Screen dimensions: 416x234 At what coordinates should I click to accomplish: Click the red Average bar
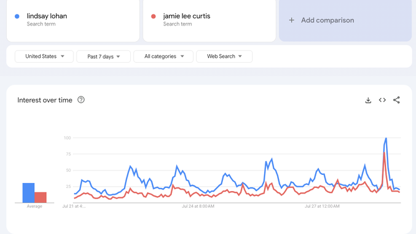tap(40, 197)
